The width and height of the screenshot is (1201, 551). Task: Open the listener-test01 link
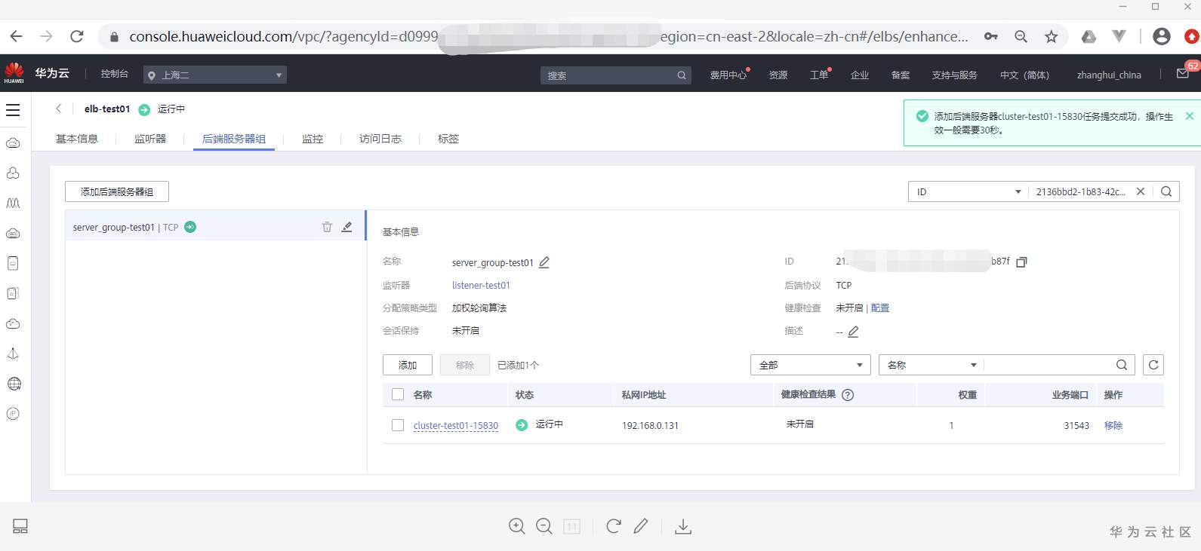[x=481, y=285]
